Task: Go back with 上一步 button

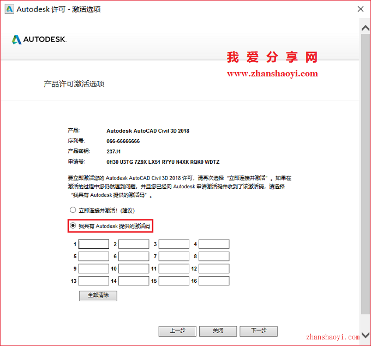Action: point(177,331)
